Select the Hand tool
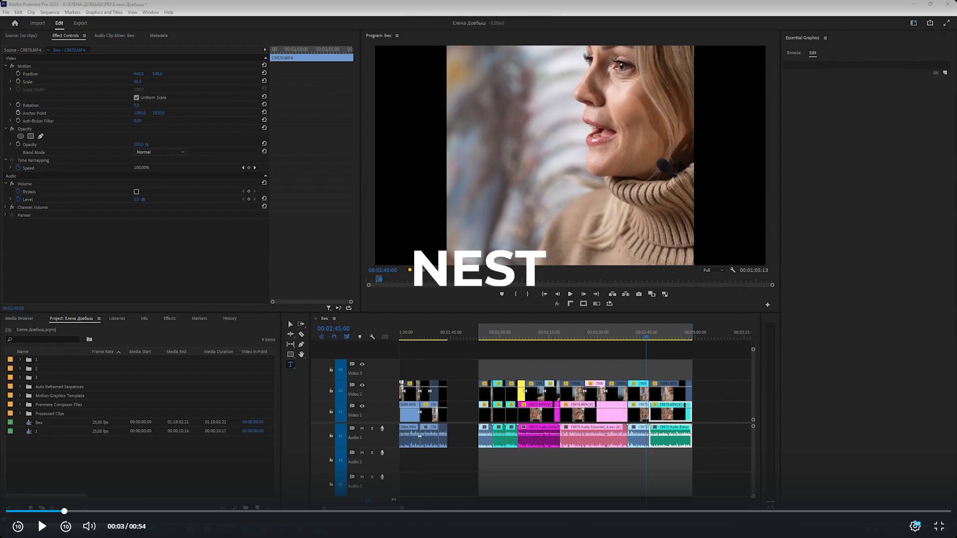 302,355
